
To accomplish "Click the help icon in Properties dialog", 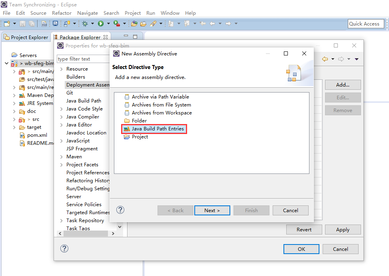I will pyautogui.click(x=64, y=248).
